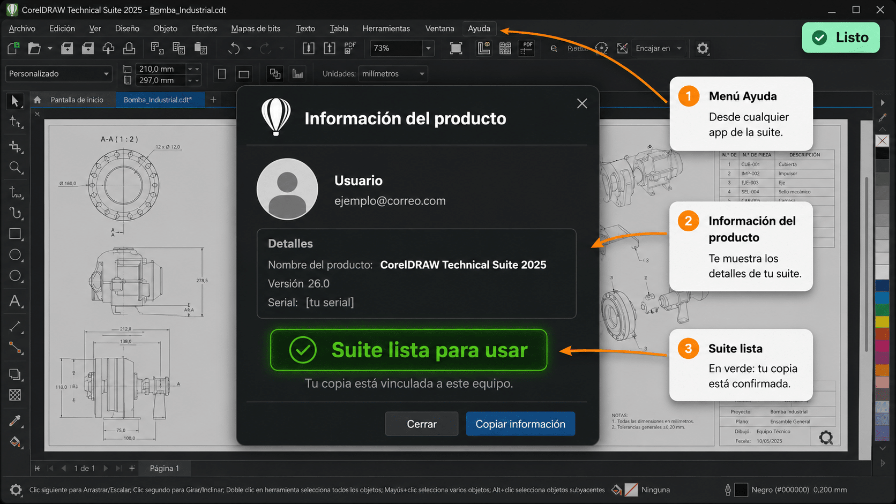The image size is (896, 504).
Task: Open the Mapas de bits menu
Action: pos(256,28)
